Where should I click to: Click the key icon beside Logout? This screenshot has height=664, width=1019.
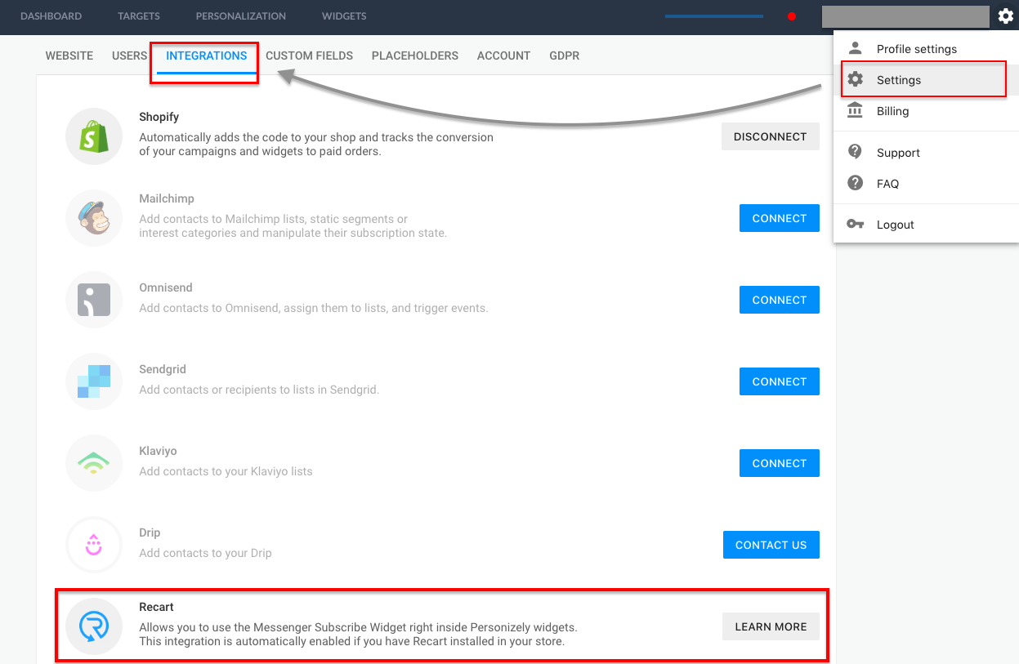856,224
